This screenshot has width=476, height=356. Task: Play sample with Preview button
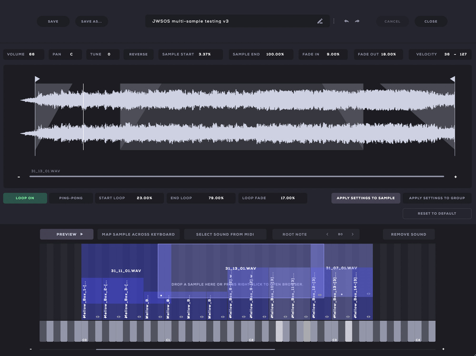tap(67, 234)
